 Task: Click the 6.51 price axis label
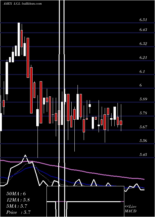tap(143, 20)
